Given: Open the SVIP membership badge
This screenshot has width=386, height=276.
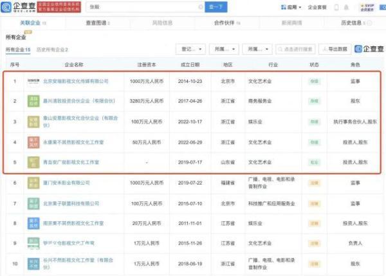Looking at the screenshot, I should point(367,7).
